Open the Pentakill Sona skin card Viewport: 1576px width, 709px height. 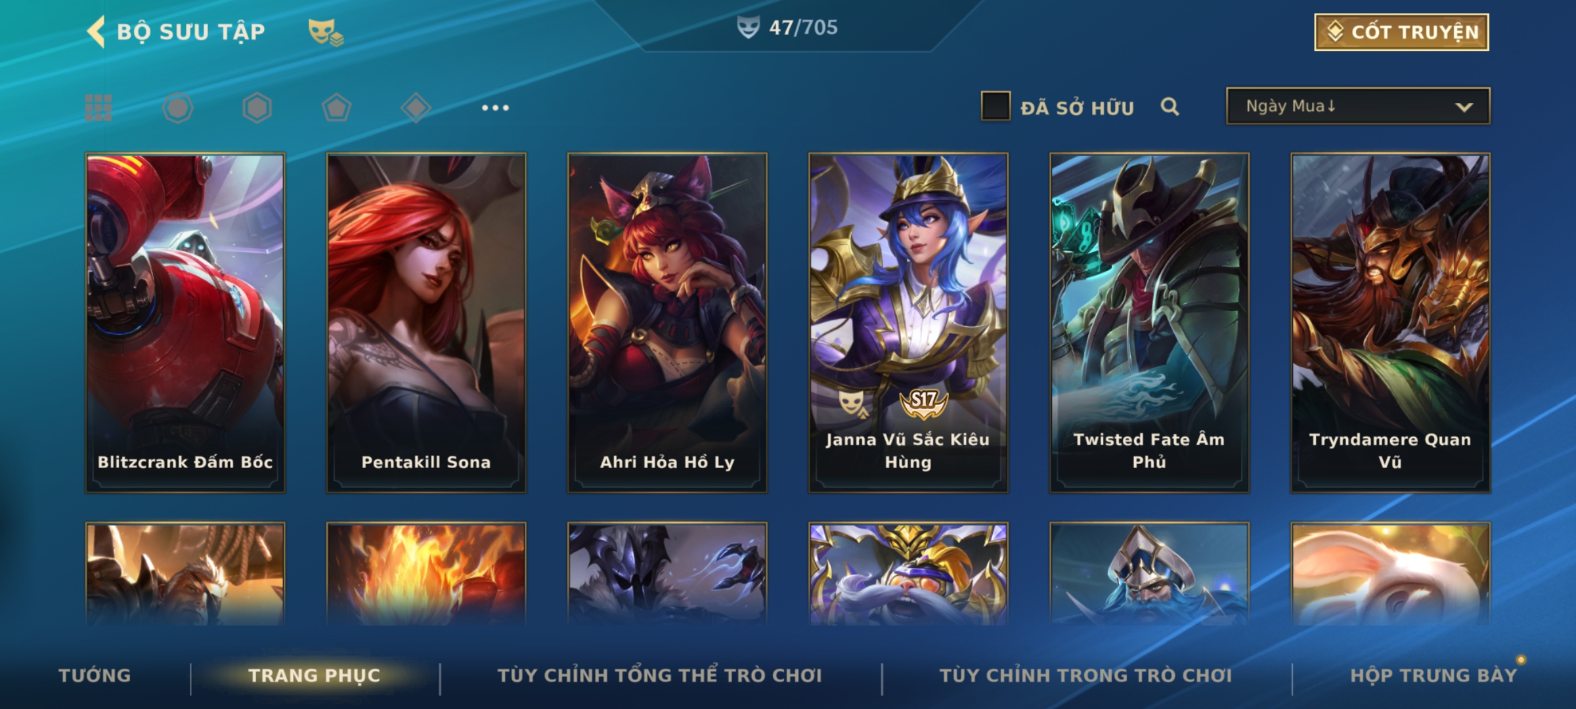tap(426, 323)
